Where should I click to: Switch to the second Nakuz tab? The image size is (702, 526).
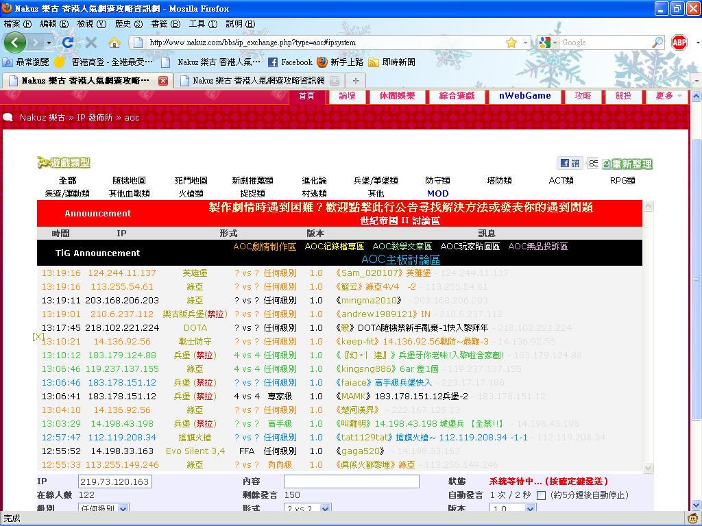tap(258, 81)
